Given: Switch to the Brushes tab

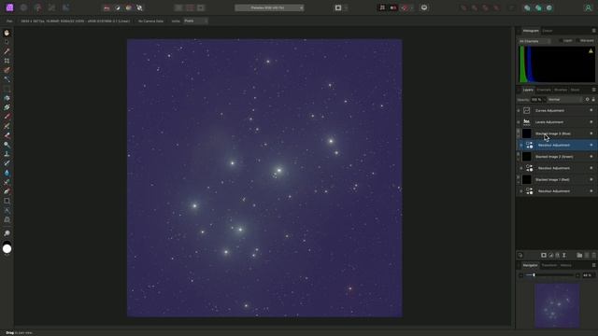Looking at the screenshot, I should pyautogui.click(x=561, y=90).
